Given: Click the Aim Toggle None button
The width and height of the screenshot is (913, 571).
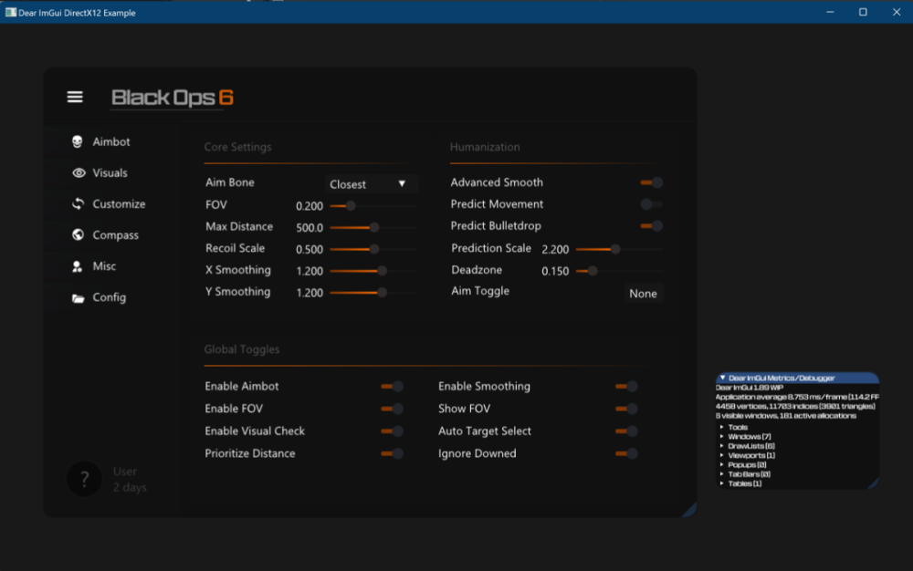Looking at the screenshot, I should click(x=643, y=294).
